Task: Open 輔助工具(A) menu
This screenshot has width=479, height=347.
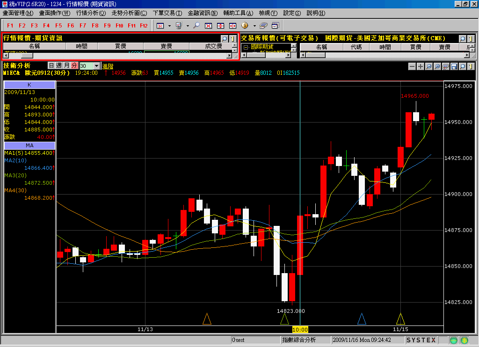Action: (238, 13)
